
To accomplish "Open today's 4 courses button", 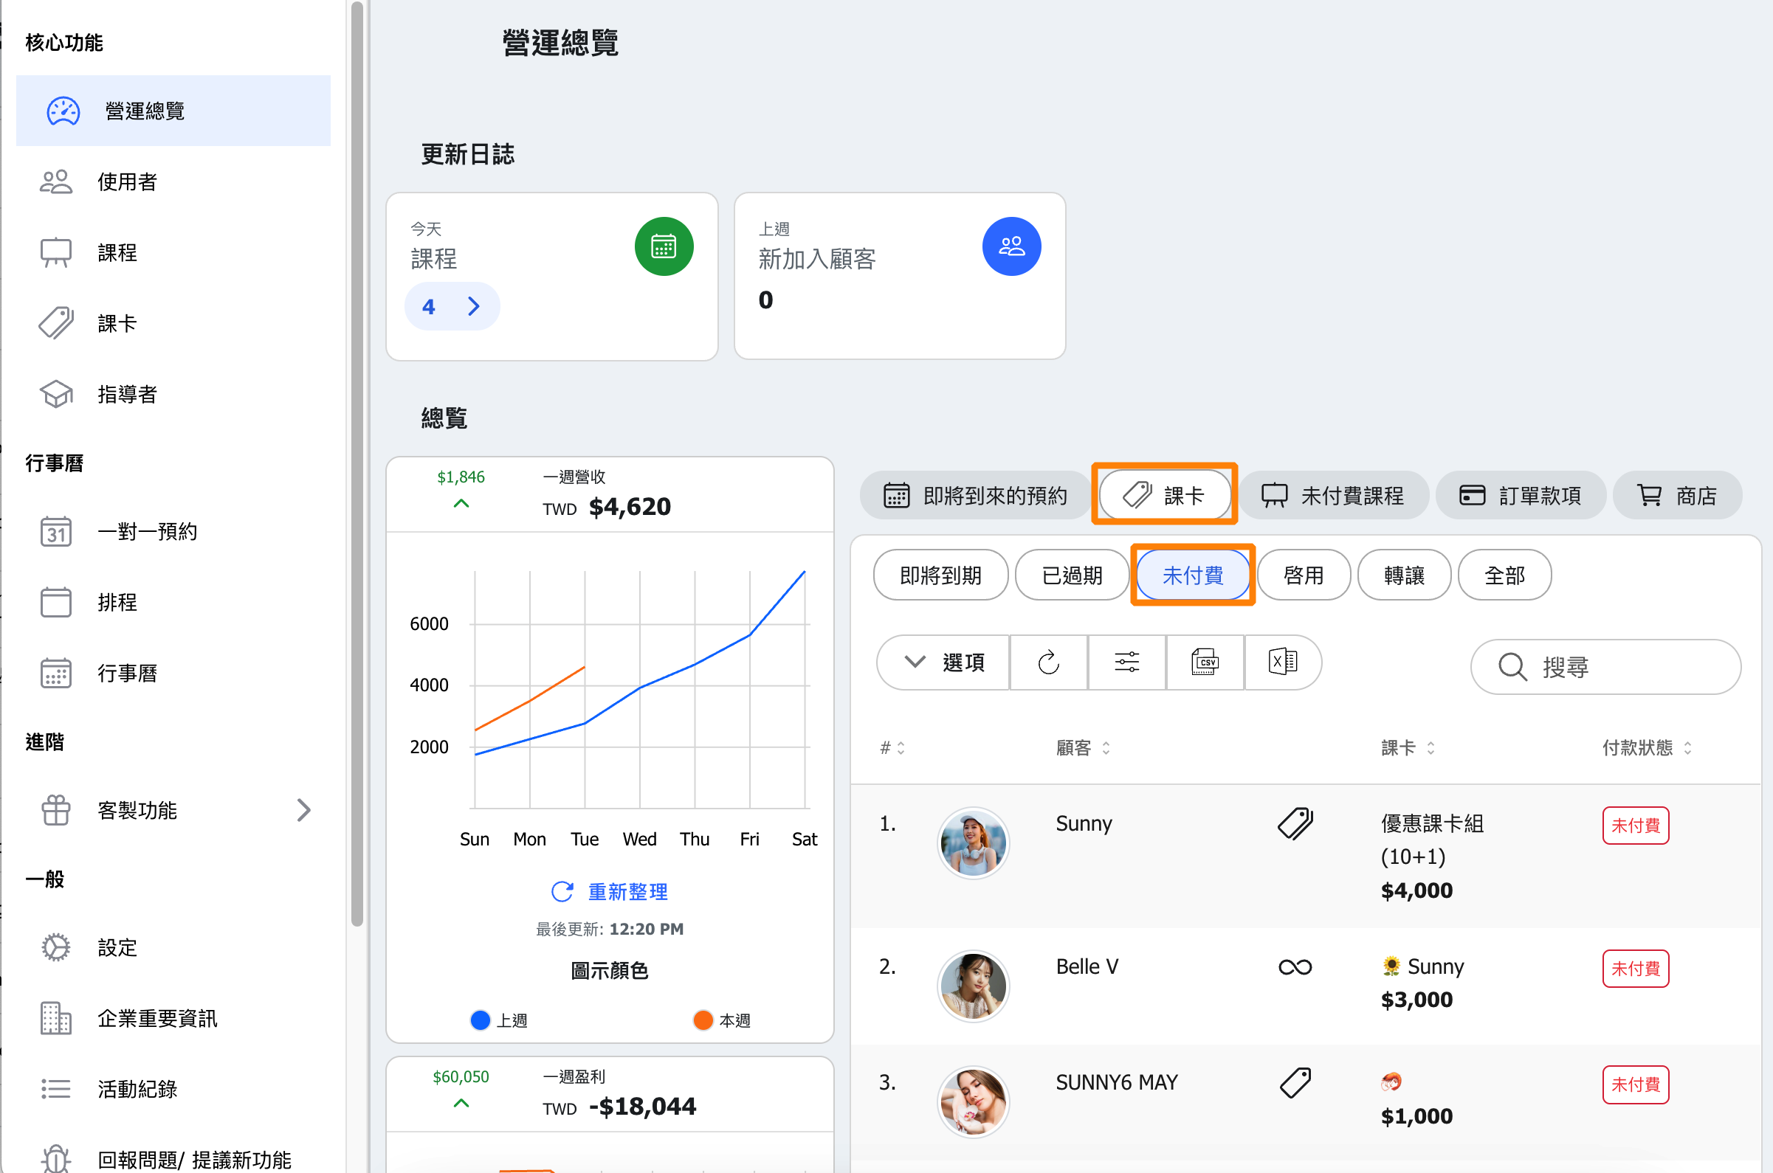I will tap(452, 306).
